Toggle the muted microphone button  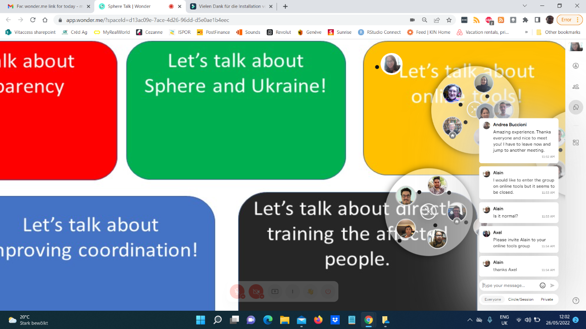pos(237,291)
